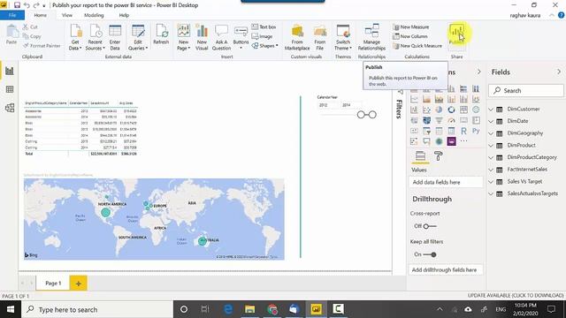Create a New Quick Measure
The image size is (566, 318).
[x=417, y=46]
